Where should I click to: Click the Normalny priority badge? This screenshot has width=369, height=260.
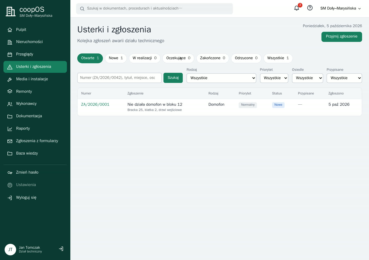click(248, 105)
